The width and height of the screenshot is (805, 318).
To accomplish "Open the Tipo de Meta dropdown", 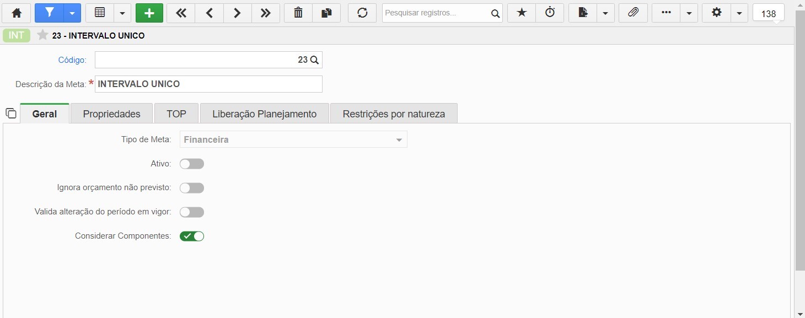I will [x=293, y=139].
